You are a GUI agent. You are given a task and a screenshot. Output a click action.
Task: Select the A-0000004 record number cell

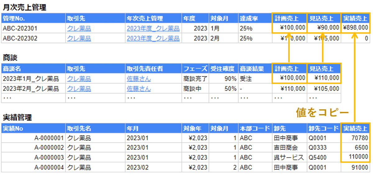[x=34, y=168]
